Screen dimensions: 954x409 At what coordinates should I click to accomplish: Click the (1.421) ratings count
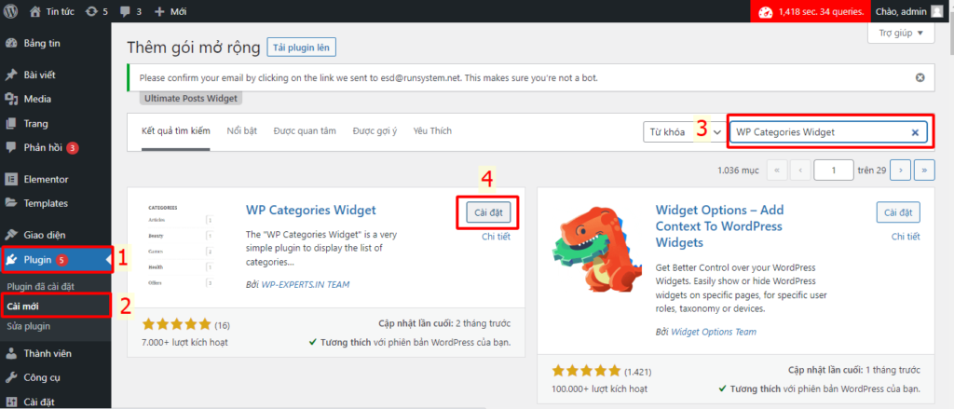click(636, 371)
